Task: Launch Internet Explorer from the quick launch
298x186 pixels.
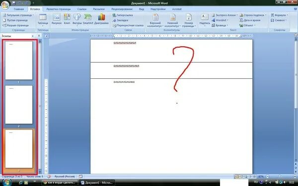Action: click(x=20, y=183)
